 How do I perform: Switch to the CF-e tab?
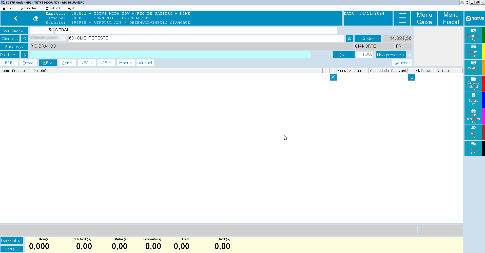click(106, 63)
